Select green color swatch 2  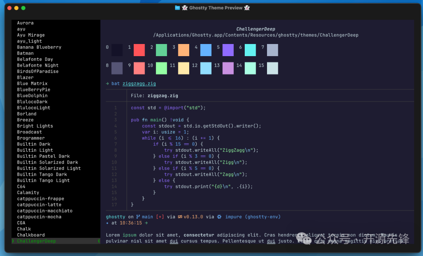(161, 50)
